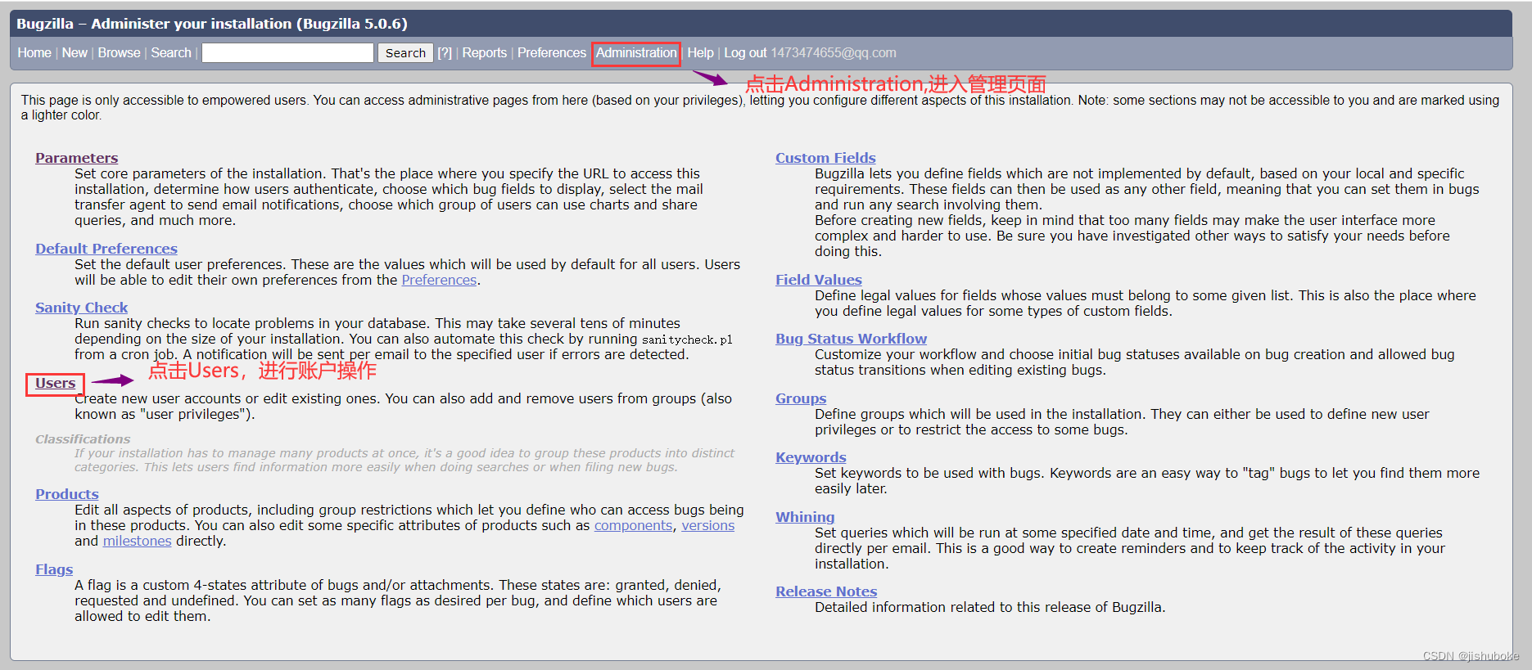Screen dimensions: 1532x670
Task: Open the Products admin section
Action: [67, 494]
